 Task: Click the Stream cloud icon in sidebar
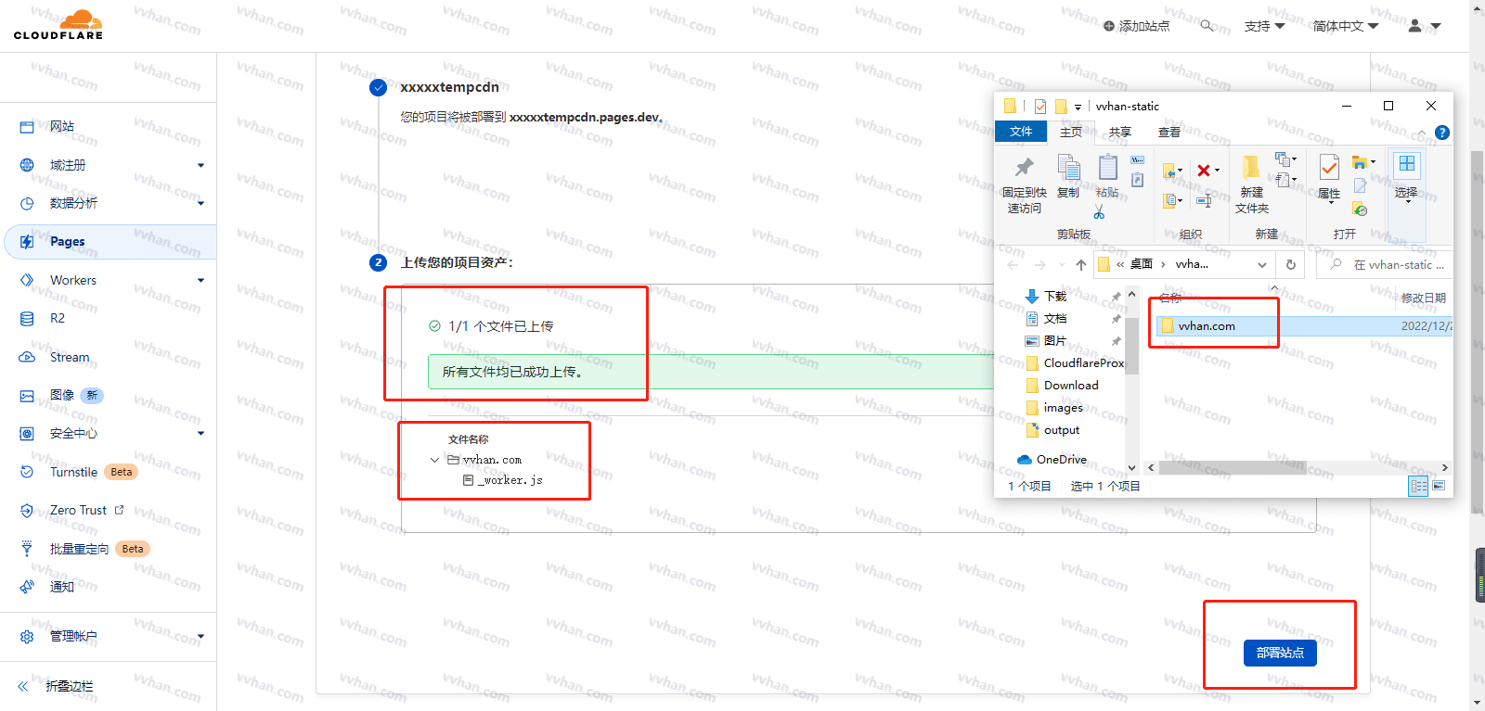coord(27,357)
